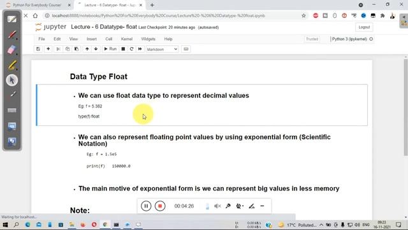Cut selected cells with the scissors icon
Screen dimensions: 408x230
58,49
